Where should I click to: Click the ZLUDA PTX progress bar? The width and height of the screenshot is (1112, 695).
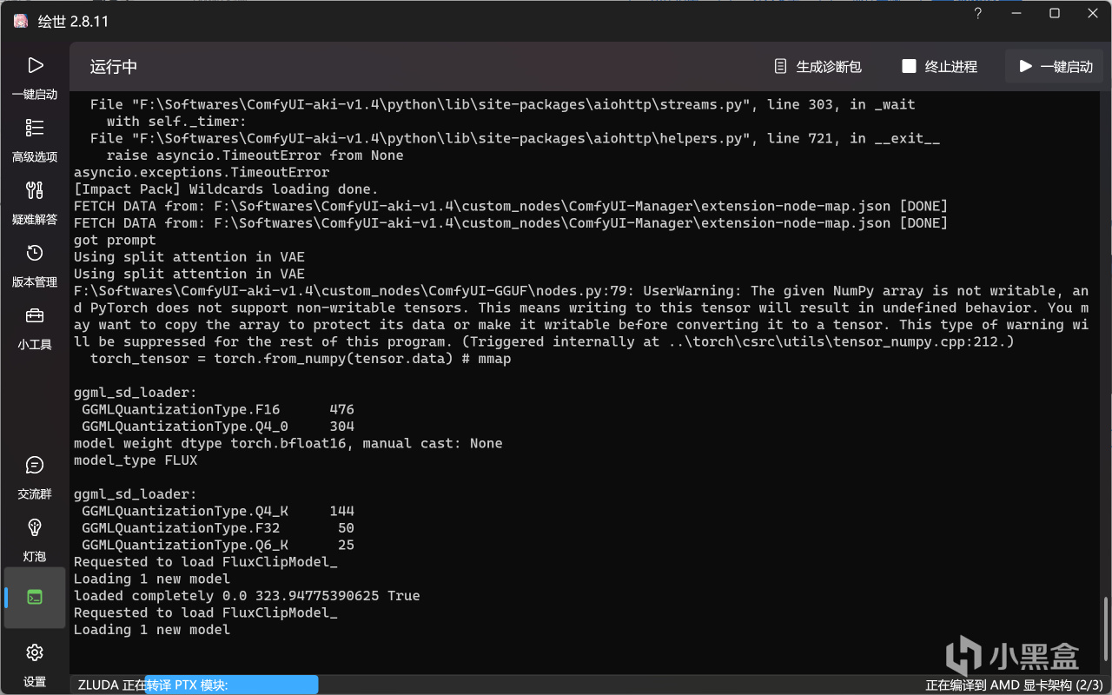(x=230, y=685)
